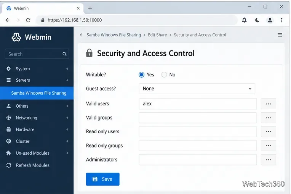This screenshot has width=291, height=194.
Task: Open a new browser tab with plus
Action: [90, 8]
